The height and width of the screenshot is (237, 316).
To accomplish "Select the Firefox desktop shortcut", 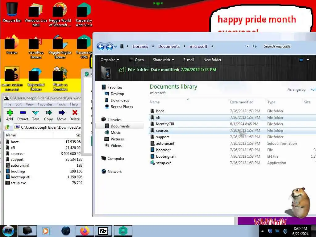I will (12, 45).
